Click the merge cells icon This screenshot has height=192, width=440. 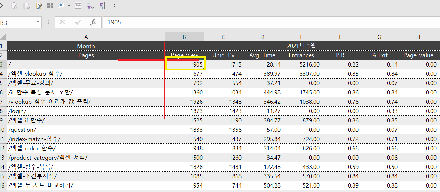(78, 6)
